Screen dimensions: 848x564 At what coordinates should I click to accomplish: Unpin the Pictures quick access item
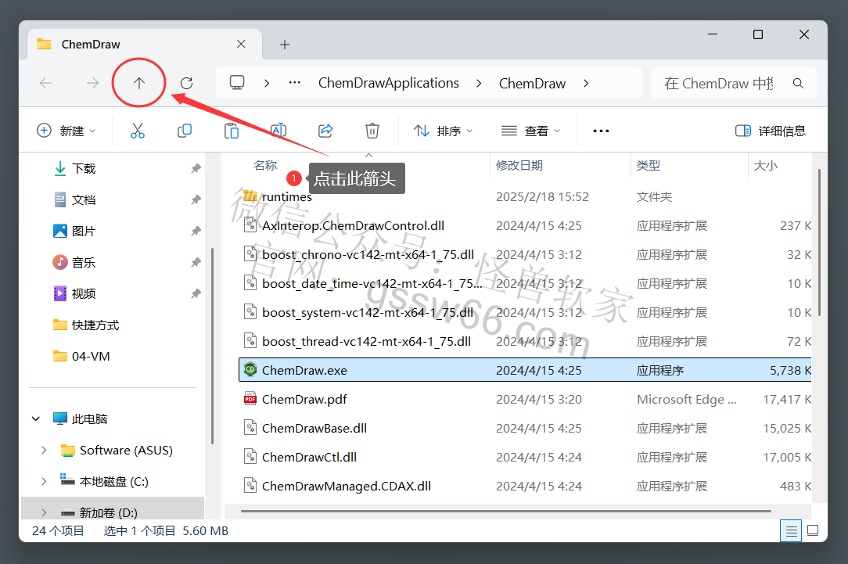(196, 232)
